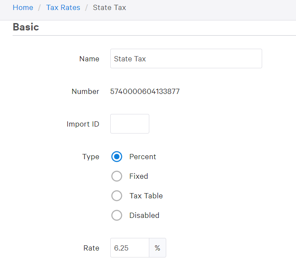
Task: Click the Type field label
Action: tap(90, 157)
